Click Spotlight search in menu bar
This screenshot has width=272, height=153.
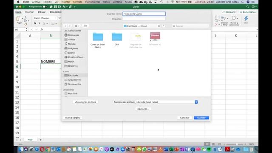(x=242, y=2)
